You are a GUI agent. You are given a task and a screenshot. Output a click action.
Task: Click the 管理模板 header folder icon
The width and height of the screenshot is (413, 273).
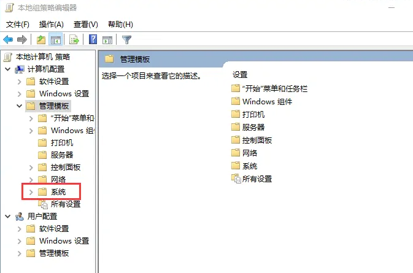109,59
